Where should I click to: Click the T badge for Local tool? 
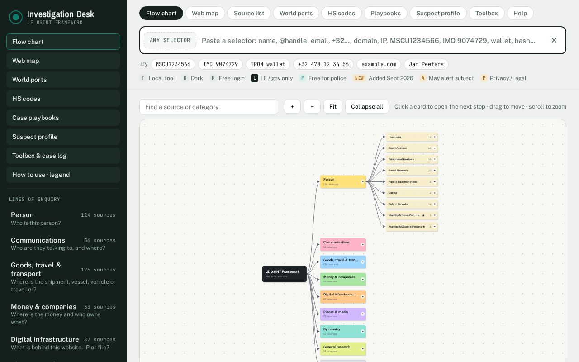point(143,78)
